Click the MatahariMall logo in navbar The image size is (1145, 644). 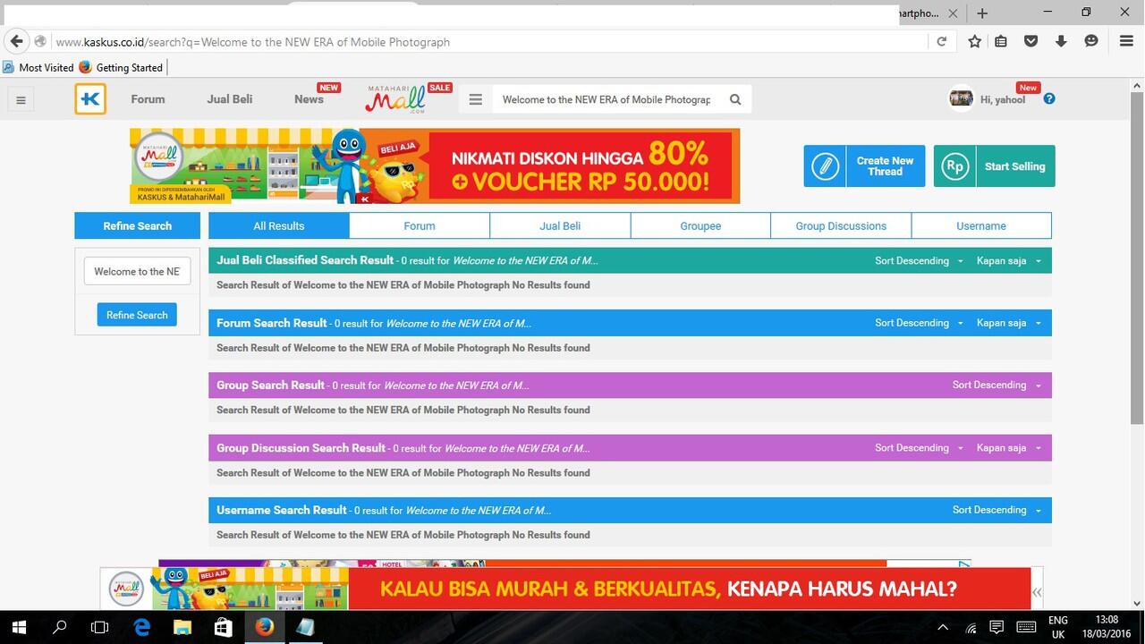394,99
